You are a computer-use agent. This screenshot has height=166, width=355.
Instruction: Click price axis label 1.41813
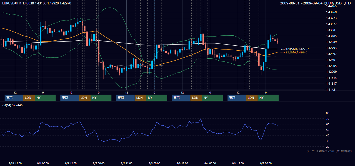point(331,78)
